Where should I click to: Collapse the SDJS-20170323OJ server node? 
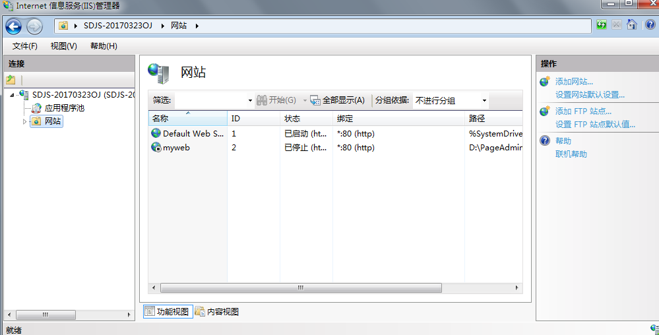point(13,95)
